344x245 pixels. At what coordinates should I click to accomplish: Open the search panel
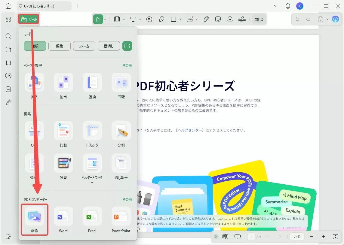[8, 36]
